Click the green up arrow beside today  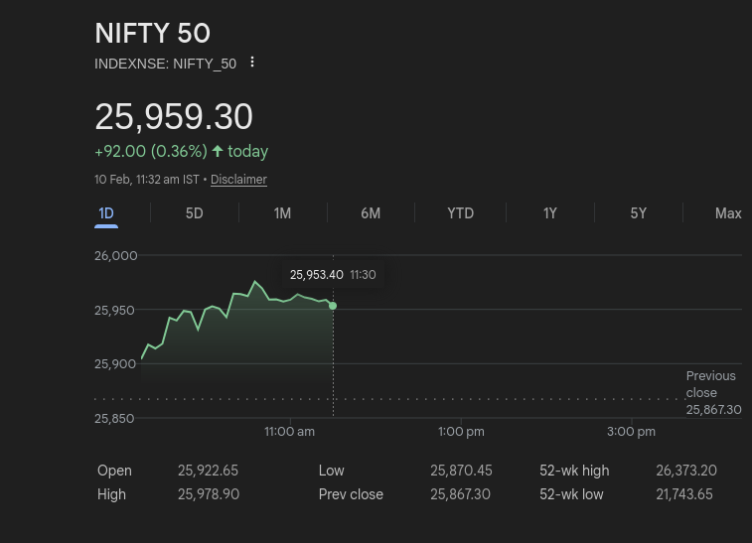point(218,151)
